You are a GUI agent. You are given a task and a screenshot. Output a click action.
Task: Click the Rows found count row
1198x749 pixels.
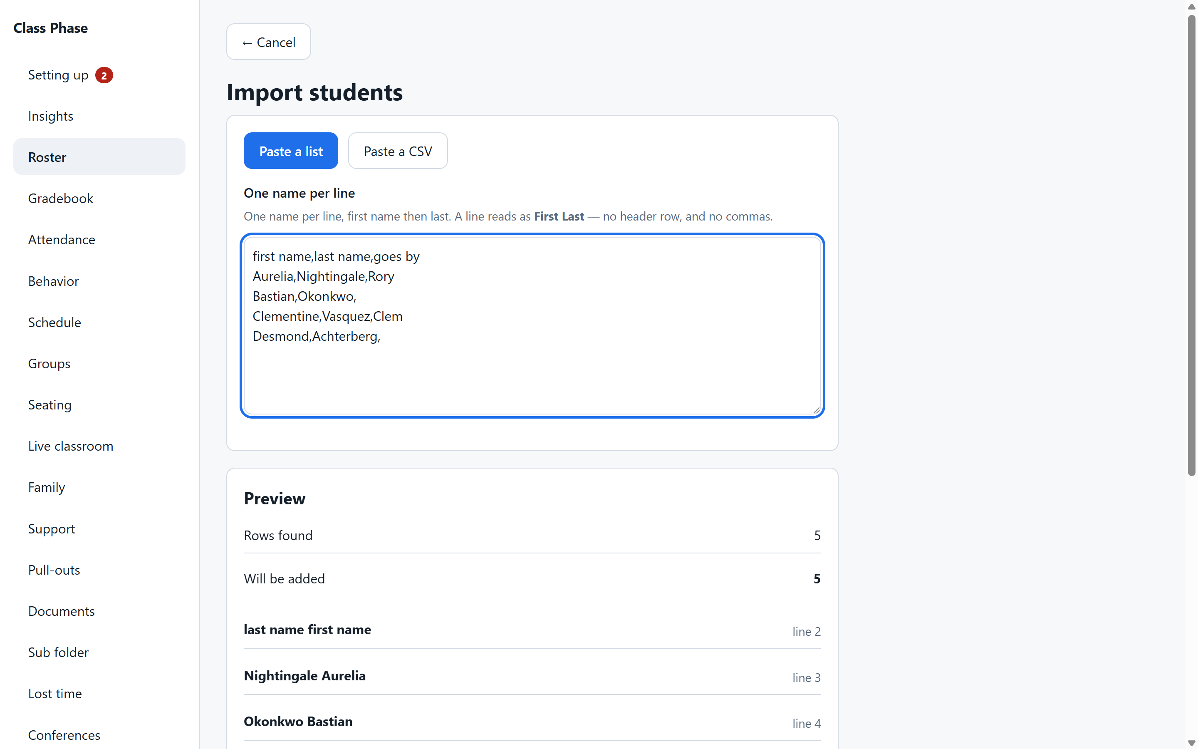[532, 535]
